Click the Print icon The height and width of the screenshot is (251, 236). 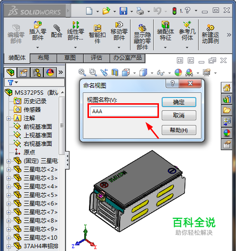coord(140,11)
